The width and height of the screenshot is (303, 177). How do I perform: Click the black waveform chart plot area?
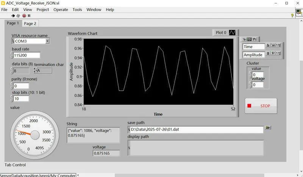coord(158,72)
